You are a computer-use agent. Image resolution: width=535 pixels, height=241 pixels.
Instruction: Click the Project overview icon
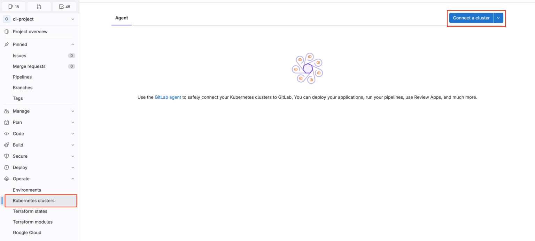(x=6, y=32)
